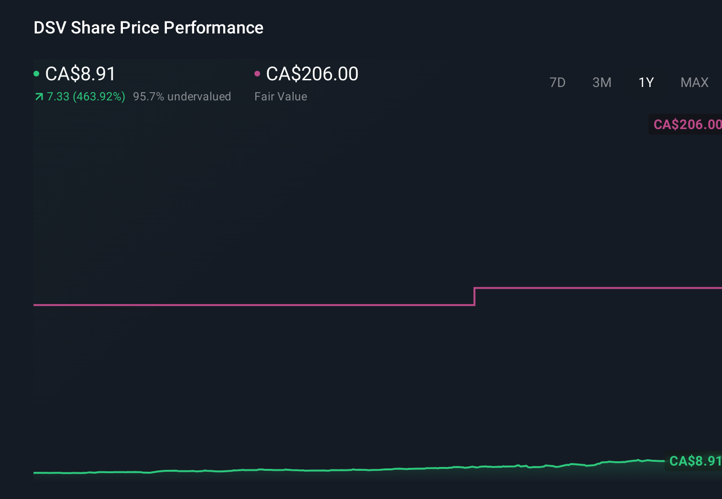The width and height of the screenshot is (722, 499).
Task: Choose the 1Y time period
Action: [x=646, y=83]
